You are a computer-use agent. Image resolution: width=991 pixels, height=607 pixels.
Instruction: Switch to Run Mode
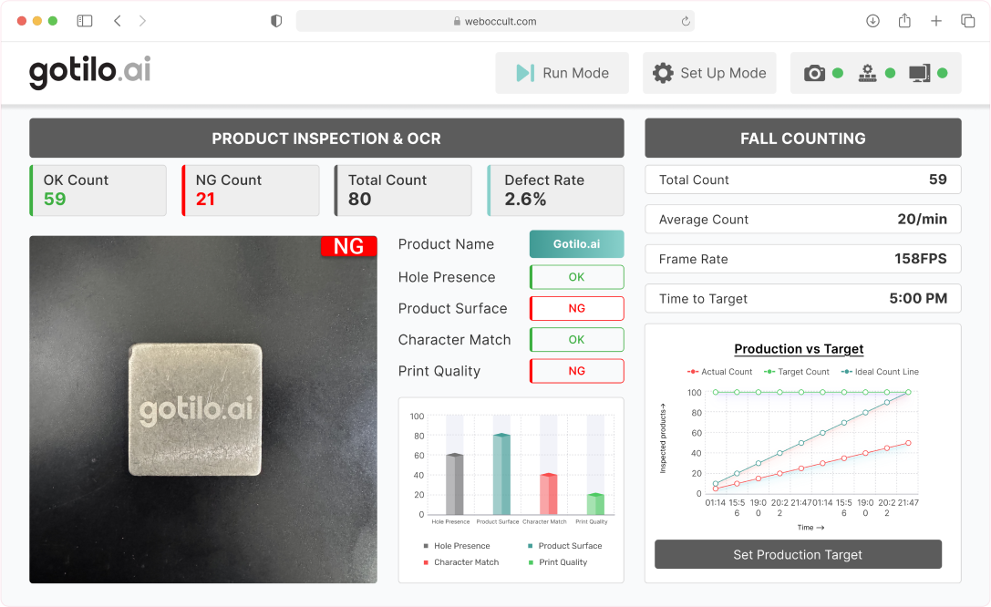tap(562, 73)
